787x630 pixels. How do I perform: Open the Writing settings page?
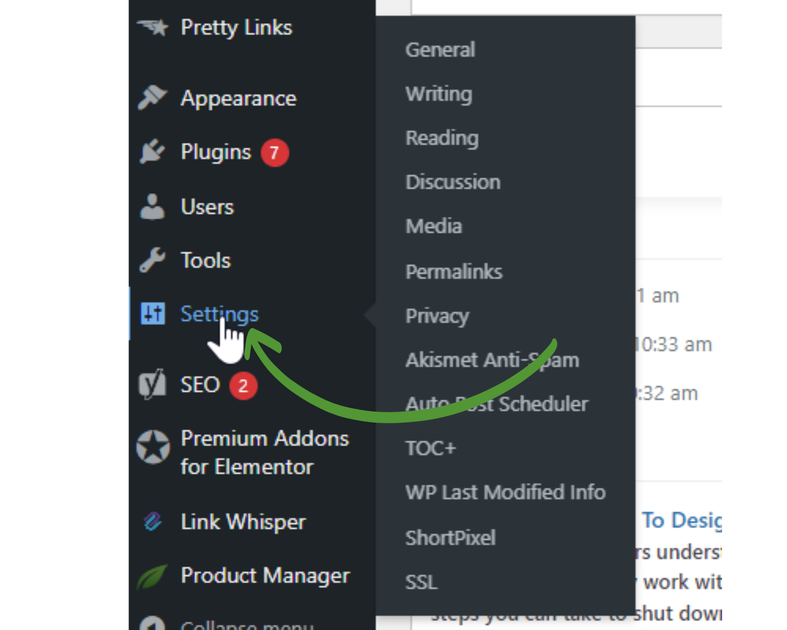[438, 93]
